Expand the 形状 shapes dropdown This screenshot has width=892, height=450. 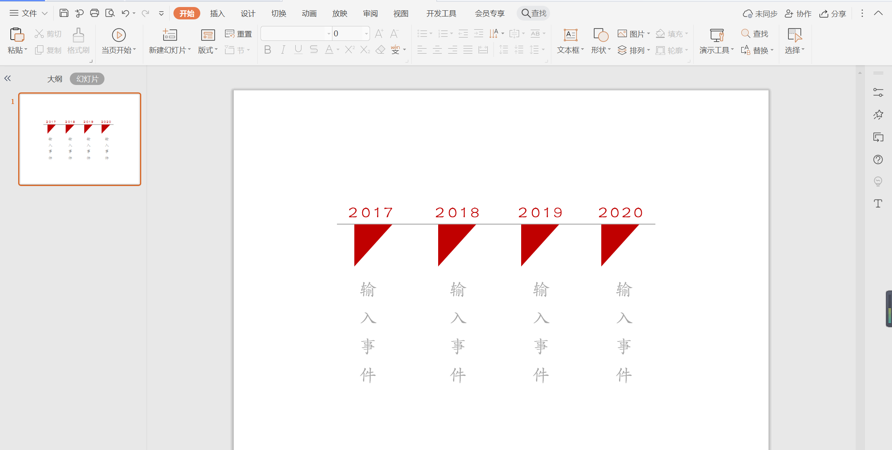(x=609, y=50)
